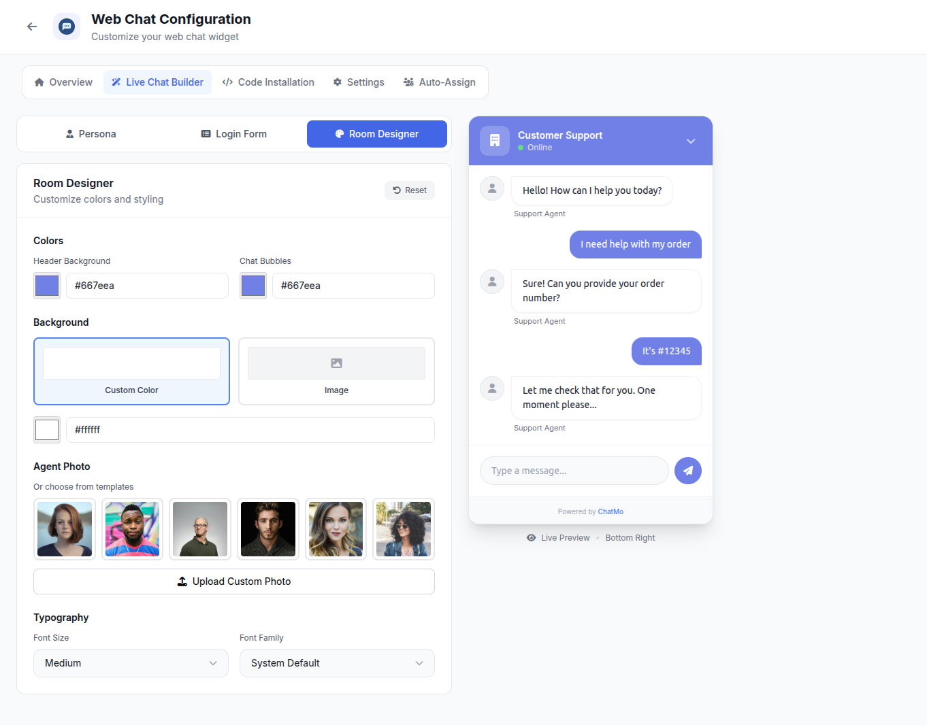
Task: Click the building icon in chat header
Action: tap(495, 141)
